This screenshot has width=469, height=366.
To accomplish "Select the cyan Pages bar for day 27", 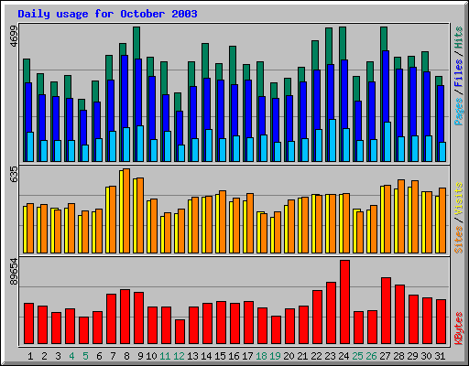I will click(387, 142).
